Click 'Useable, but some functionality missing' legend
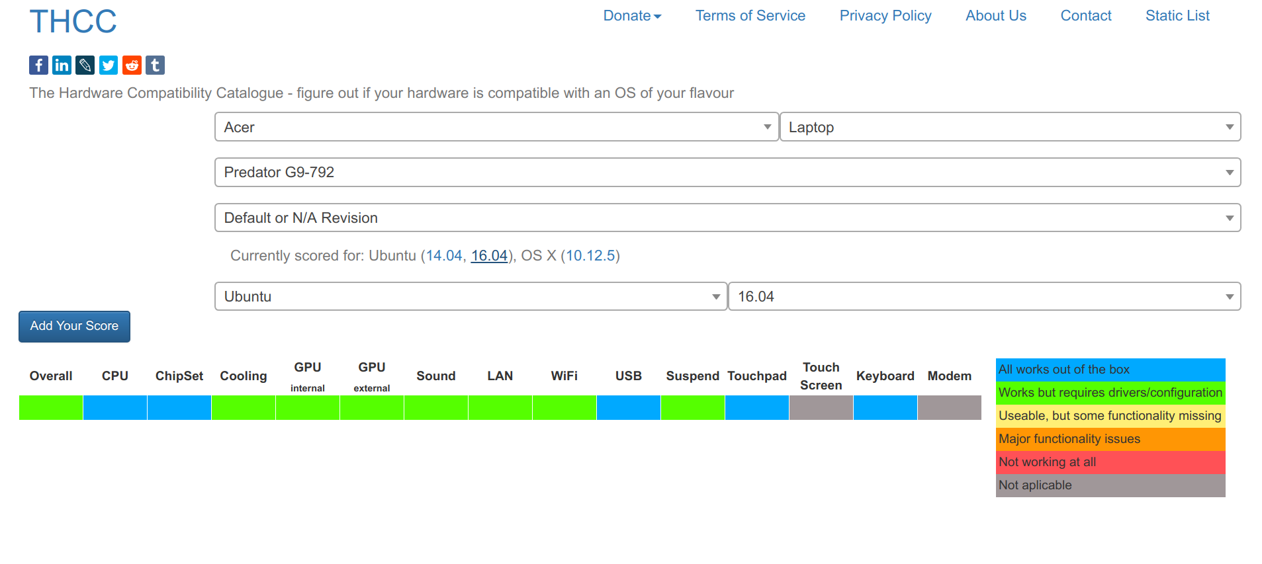Image resolution: width=1262 pixels, height=564 pixels. tap(1110, 416)
